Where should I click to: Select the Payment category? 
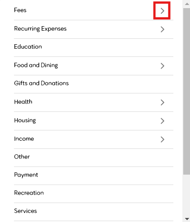(26, 175)
